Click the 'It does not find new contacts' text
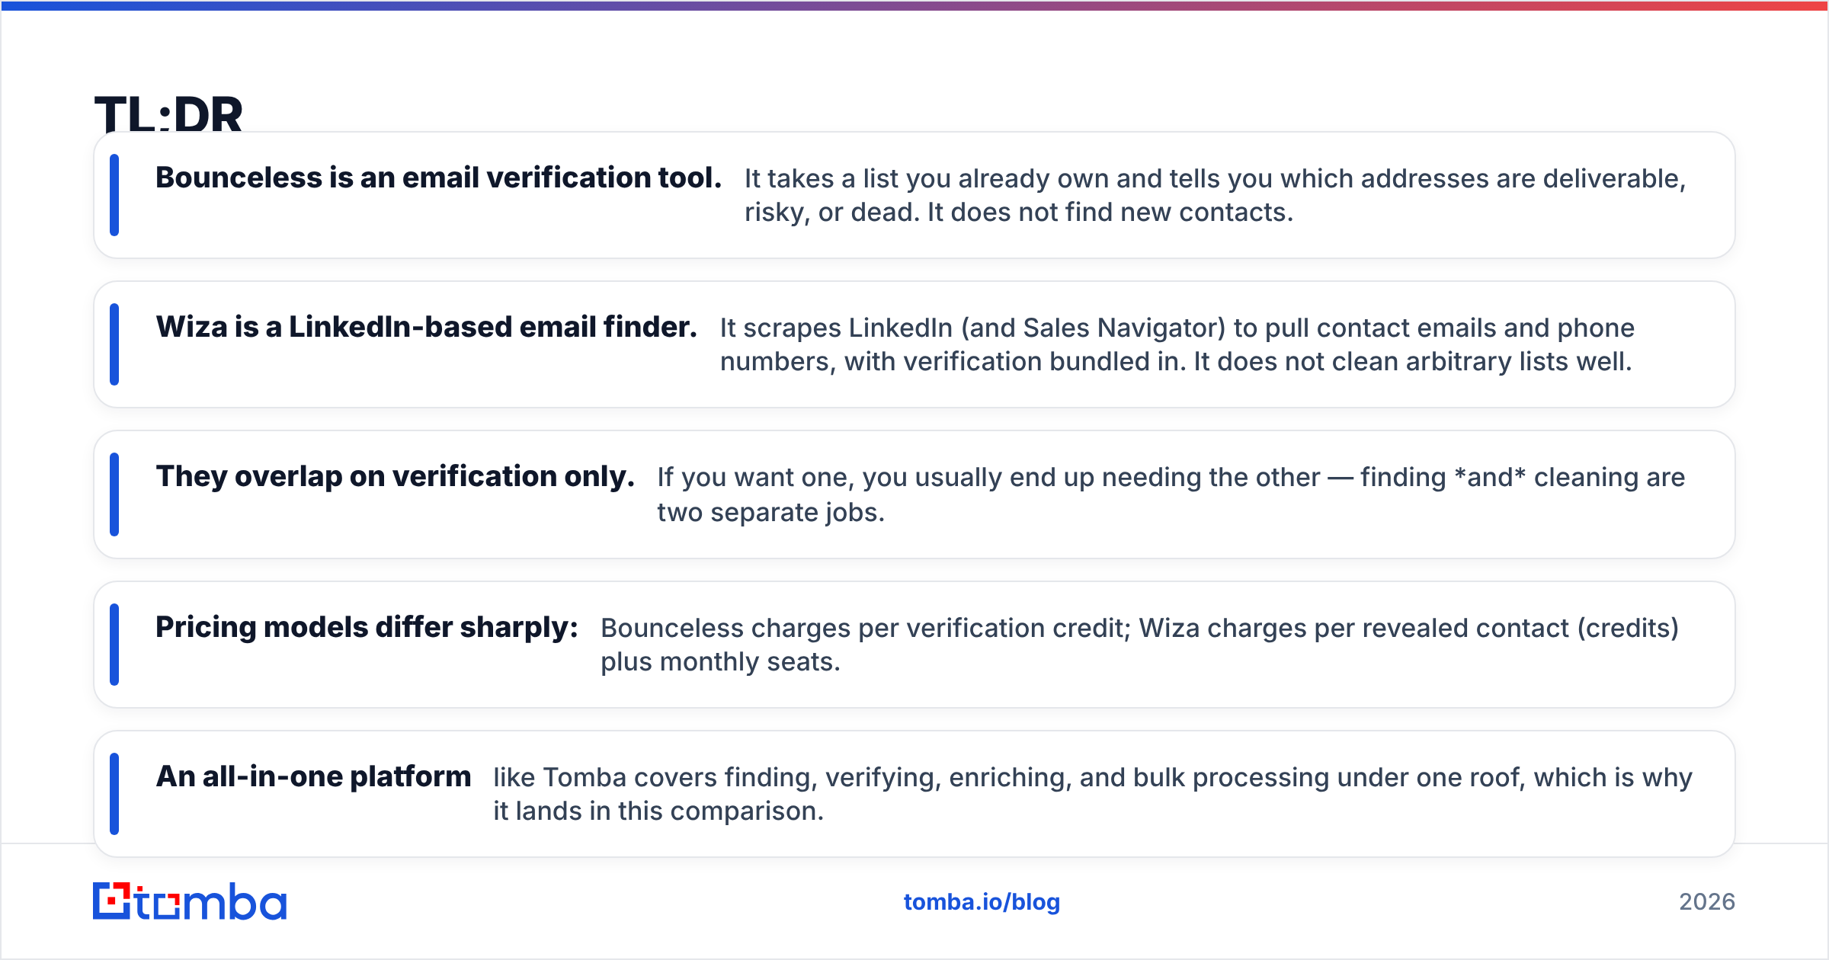Image resolution: width=1829 pixels, height=960 pixels. [x=1110, y=212]
